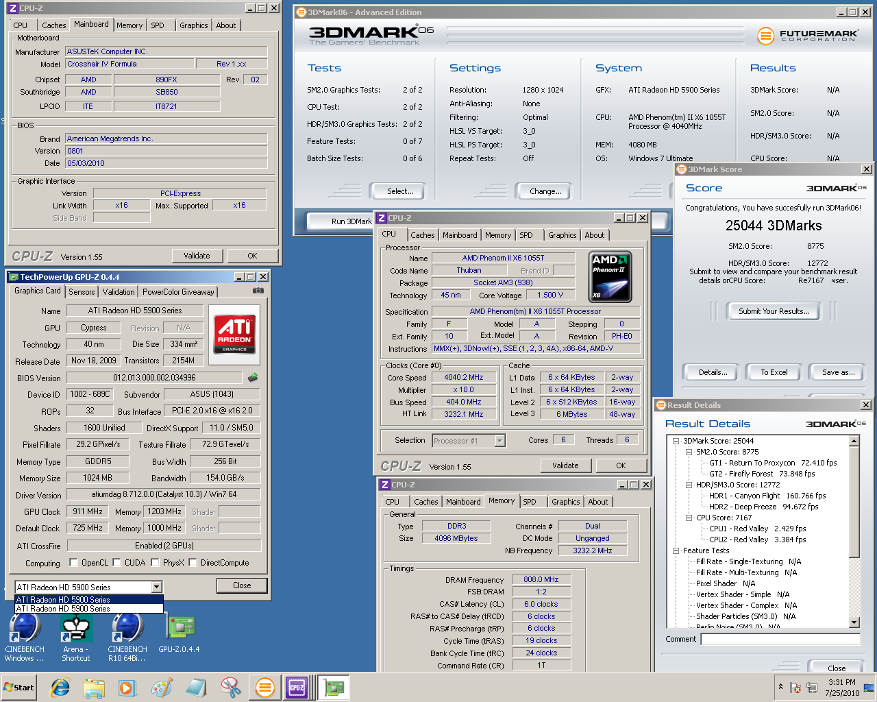
Task: Click the AMD Phenom II logo in CPU-Z
Action: pyautogui.click(x=610, y=276)
